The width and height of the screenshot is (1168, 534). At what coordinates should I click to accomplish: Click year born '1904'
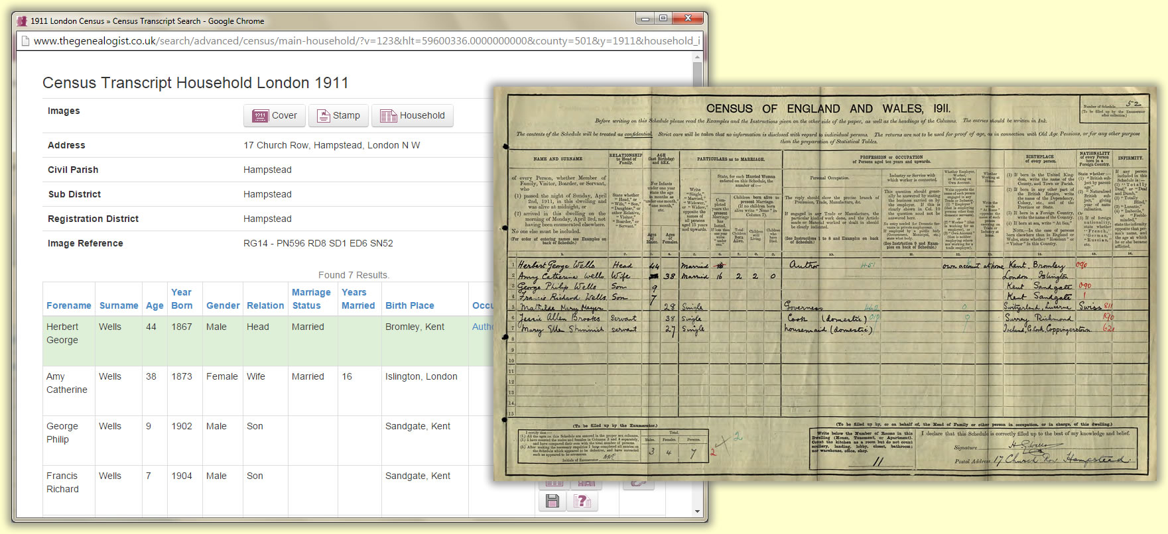click(182, 476)
